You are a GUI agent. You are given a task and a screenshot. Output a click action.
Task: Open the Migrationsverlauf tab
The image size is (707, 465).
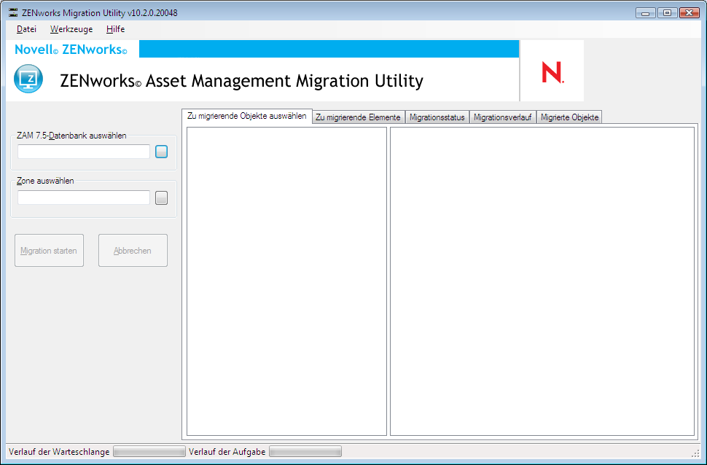[502, 117]
